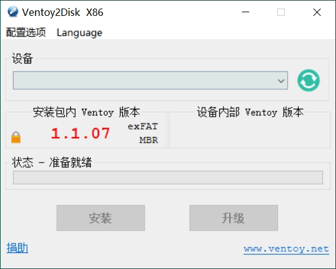Open the 配置选项 menu
Viewport: 336px width, 269px height.
26,32
